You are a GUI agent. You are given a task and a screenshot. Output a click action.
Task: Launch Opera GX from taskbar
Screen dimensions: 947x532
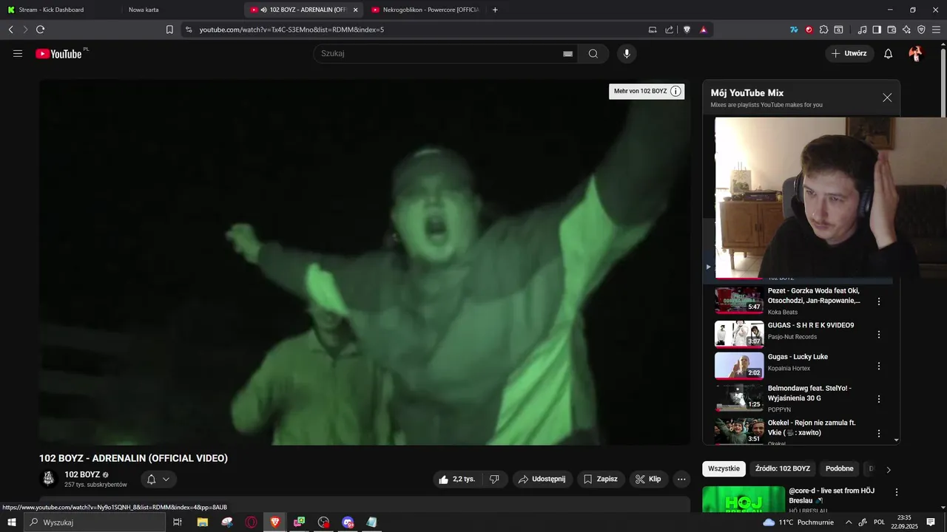tap(251, 522)
